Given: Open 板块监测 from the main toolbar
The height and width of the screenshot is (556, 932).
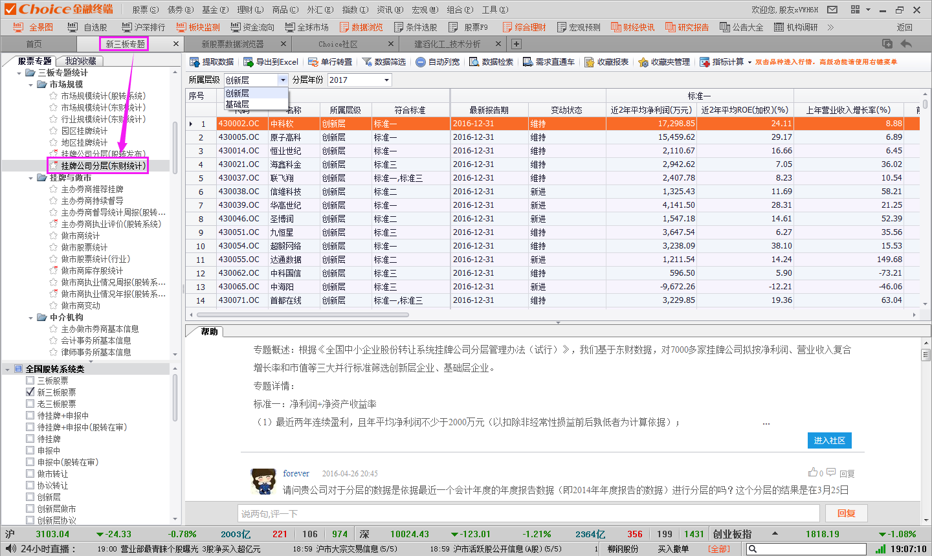Looking at the screenshot, I should coord(197,27).
